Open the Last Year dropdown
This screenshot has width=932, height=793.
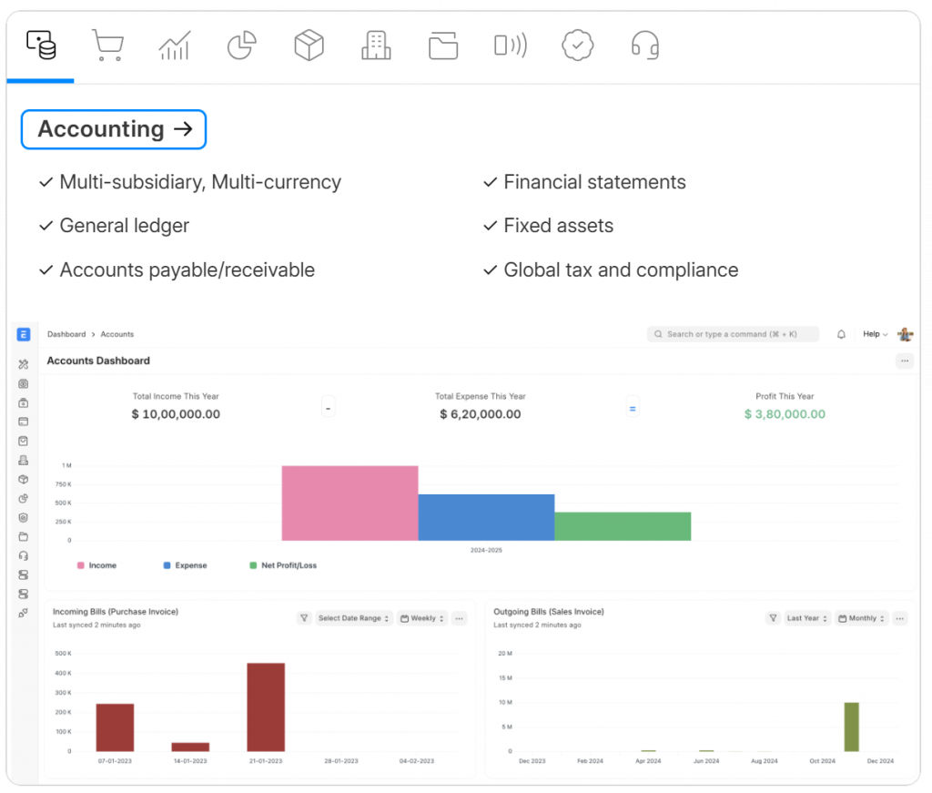point(805,618)
